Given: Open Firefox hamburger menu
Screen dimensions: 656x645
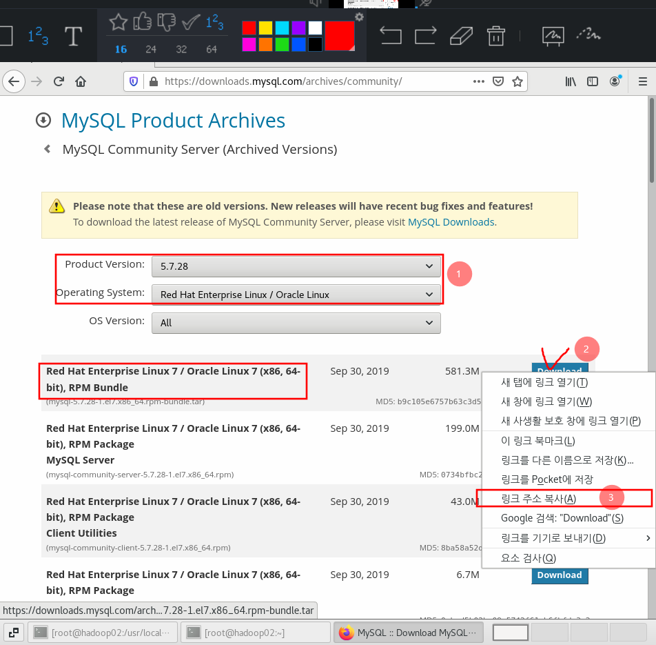Looking at the screenshot, I should pyautogui.click(x=643, y=81).
